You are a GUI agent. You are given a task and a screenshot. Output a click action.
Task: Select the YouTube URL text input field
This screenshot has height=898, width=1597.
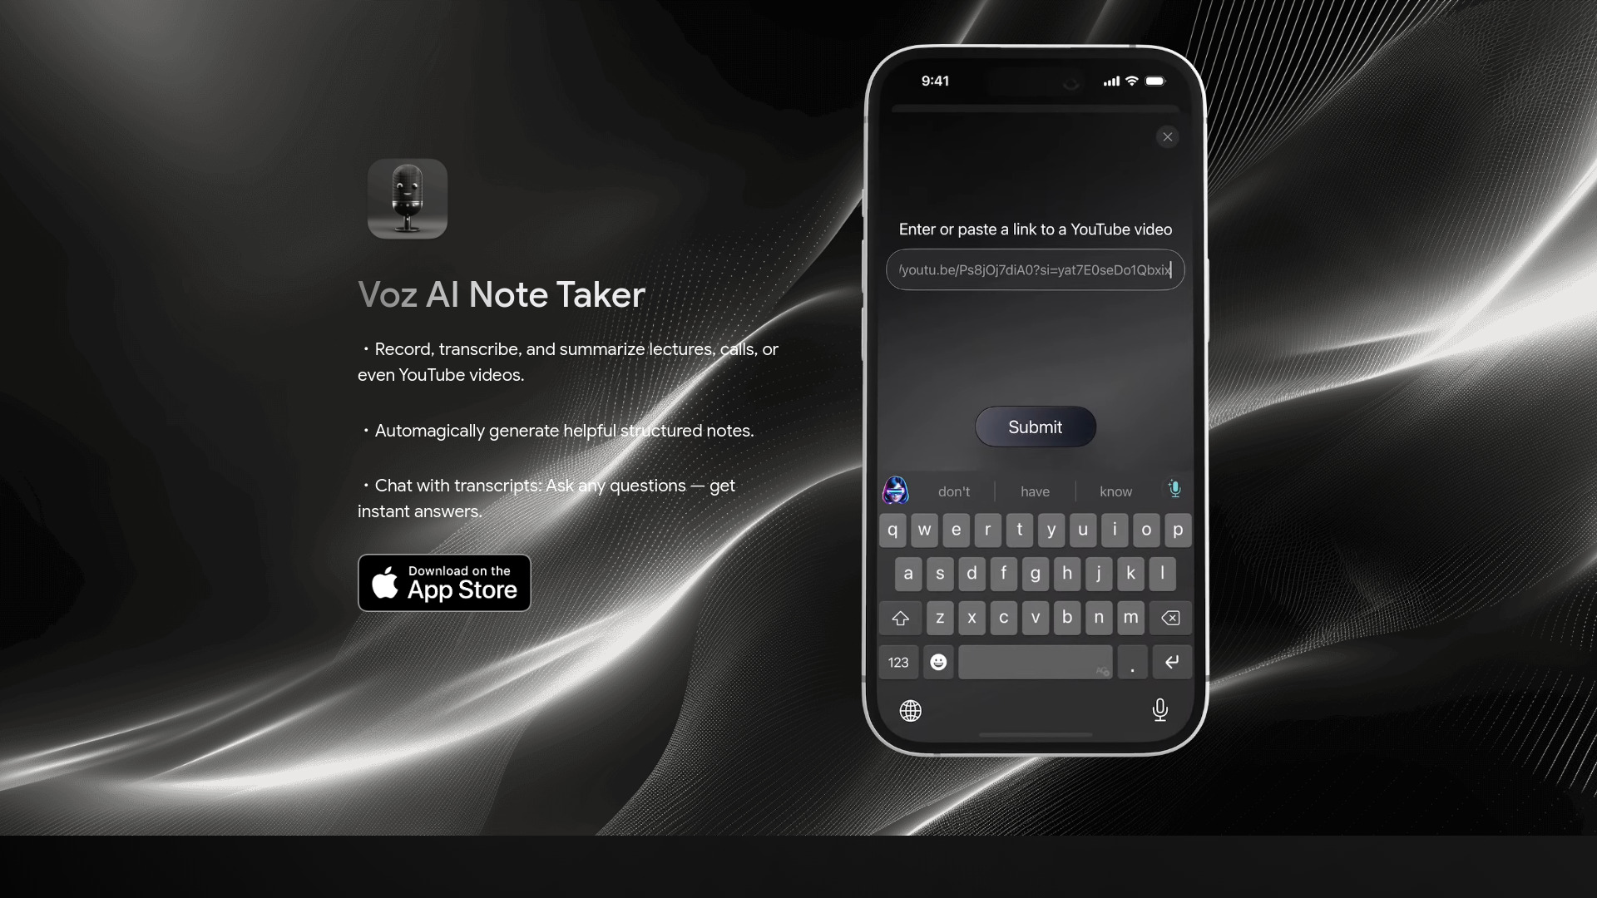pos(1035,269)
